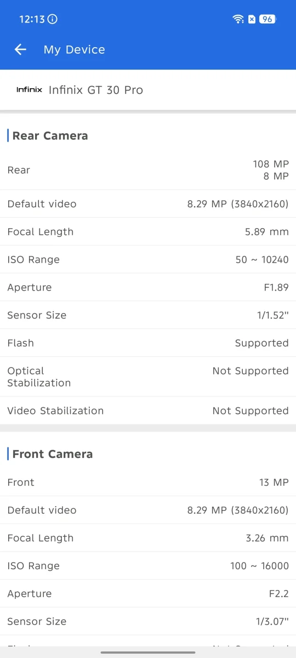Select rear Default video resolution row

148,204
